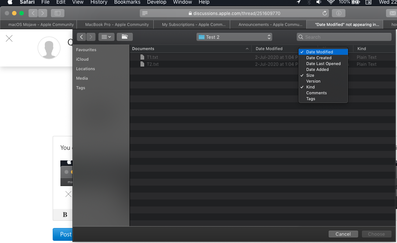Image resolution: width=397 pixels, height=243 pixels.
Task: Click the Safari back navigation button
Action: [x=33, y=13]
